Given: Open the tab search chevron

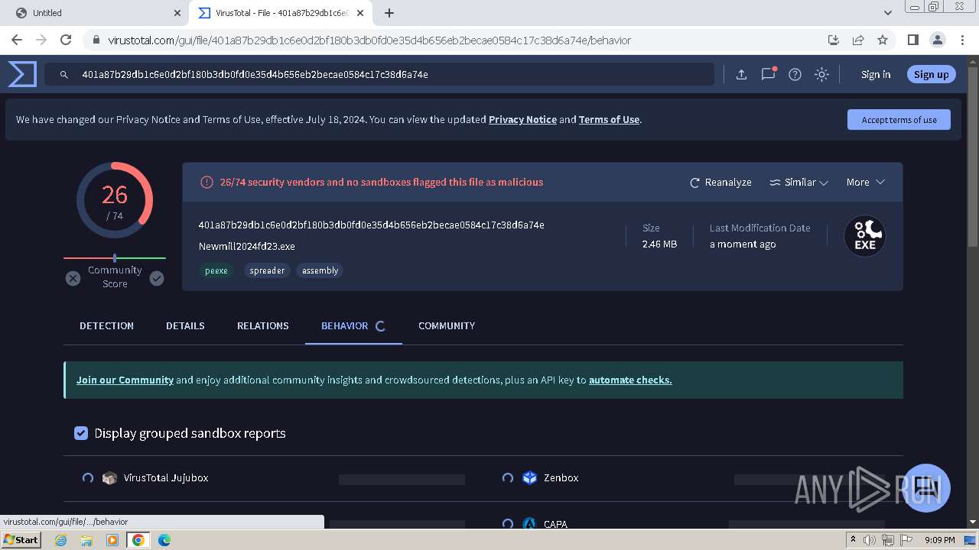Looking at the screenshot, I should 888,13.
